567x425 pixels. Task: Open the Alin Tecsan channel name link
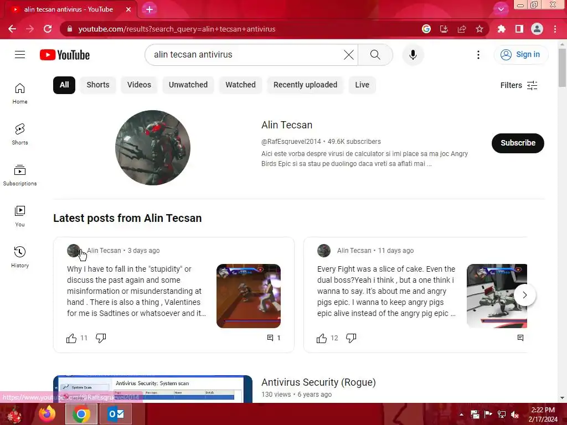pos(287,125)
